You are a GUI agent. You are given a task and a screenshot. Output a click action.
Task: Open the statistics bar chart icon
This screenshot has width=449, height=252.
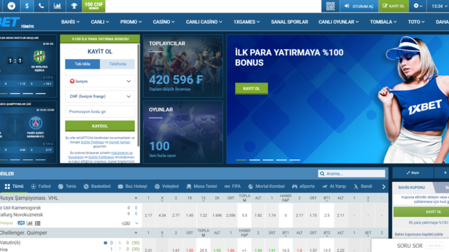pyautogui.click(x=57, y=6)
